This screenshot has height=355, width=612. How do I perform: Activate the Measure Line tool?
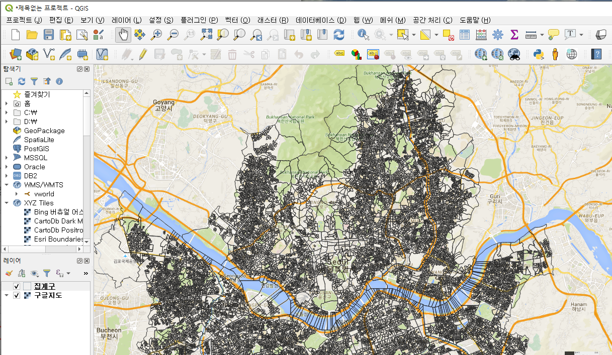click(x=531, y=35)
